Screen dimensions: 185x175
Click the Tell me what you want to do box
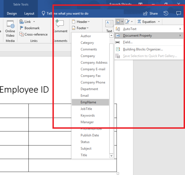pyautogui.click(x=67, y=13)
